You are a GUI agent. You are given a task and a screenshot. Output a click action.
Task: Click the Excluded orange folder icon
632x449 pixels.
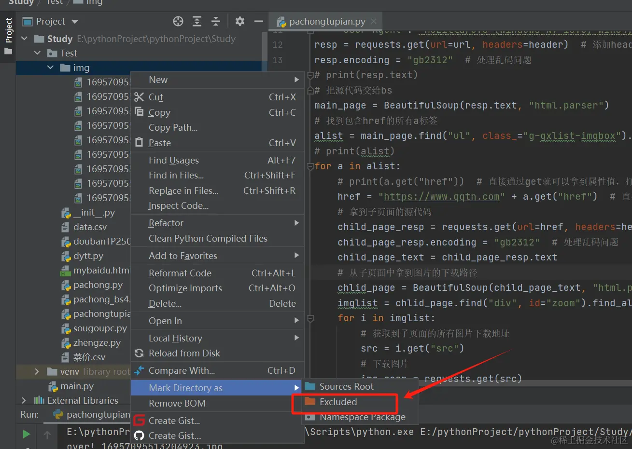310,402
